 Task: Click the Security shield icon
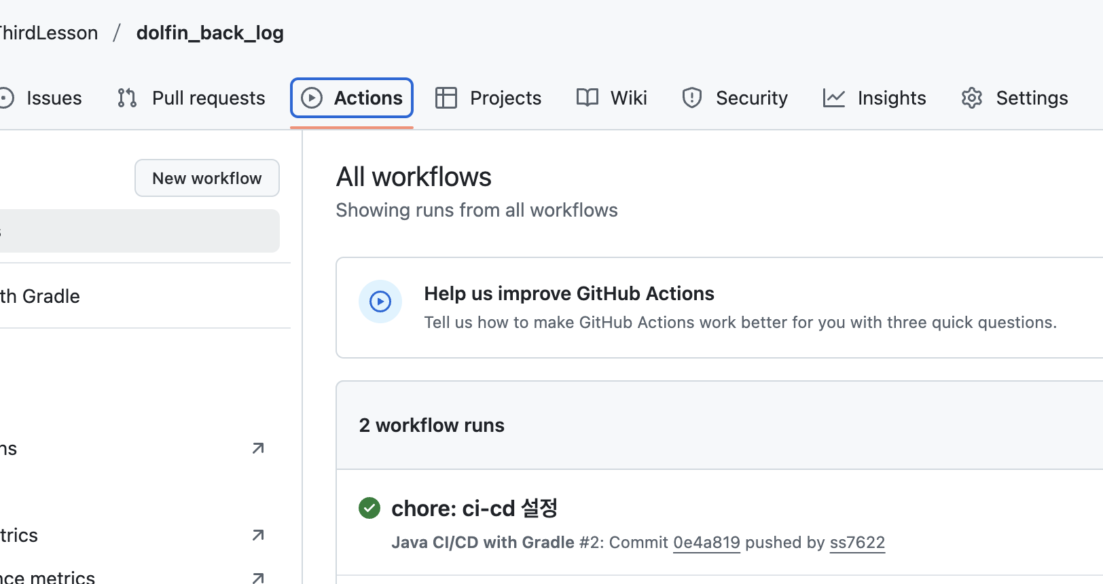[692, 98]
